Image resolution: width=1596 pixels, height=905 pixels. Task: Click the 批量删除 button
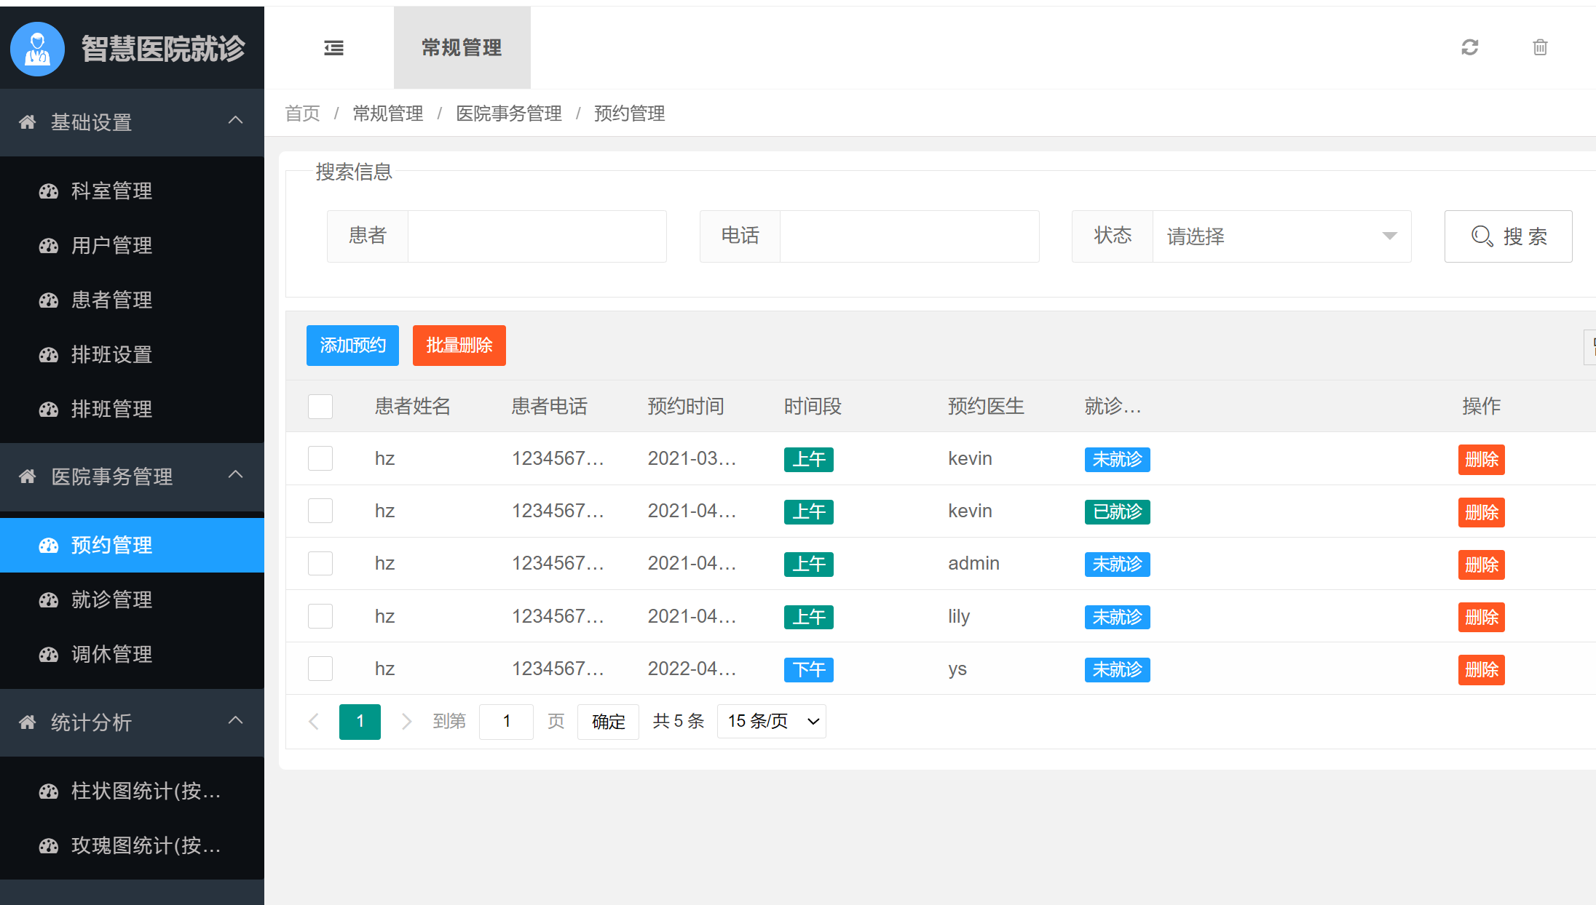[459, 346]
